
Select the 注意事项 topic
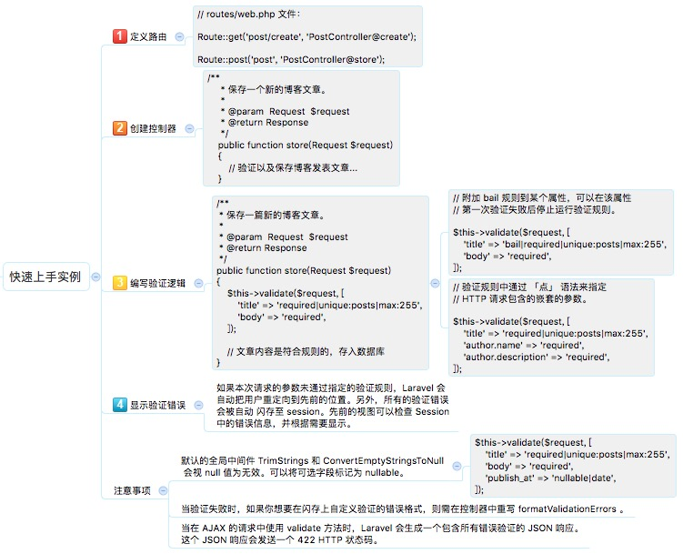(132, 491)
